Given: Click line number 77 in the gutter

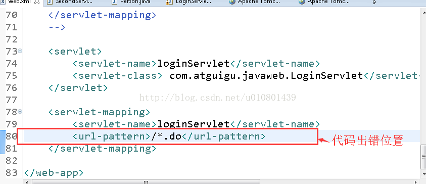Looking at the screenshot, I should tap(12, 100).
